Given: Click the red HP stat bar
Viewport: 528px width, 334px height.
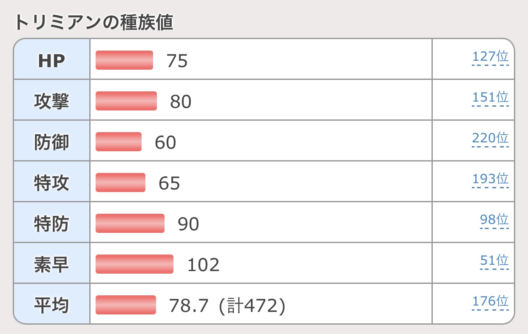Looking at the screenshot, I should pyautogui.click(x=124, y=60).
